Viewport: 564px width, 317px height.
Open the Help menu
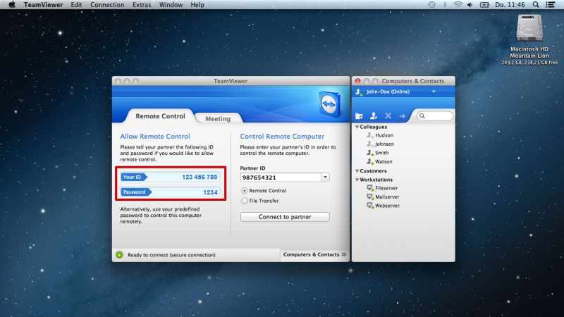point(197,5)
